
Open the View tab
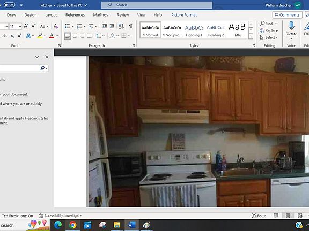(x=141, y=15)
